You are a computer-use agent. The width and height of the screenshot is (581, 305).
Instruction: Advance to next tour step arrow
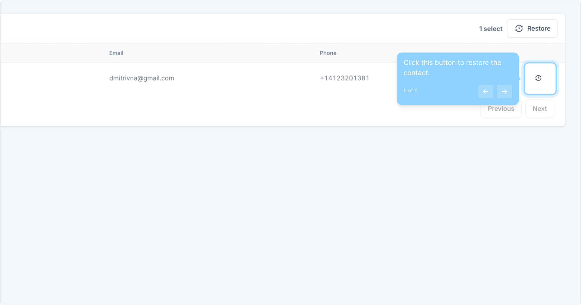point(504,91)
